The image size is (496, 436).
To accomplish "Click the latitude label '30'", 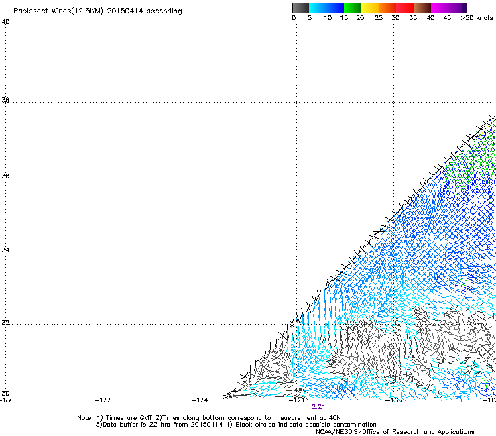I will point(5,394).
